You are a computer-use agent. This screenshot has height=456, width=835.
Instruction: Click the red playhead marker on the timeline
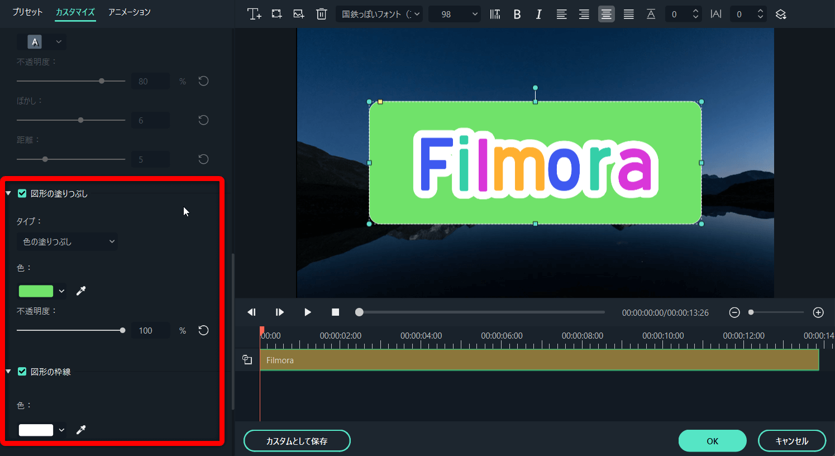pyautogui.click(x=261, y=331)
